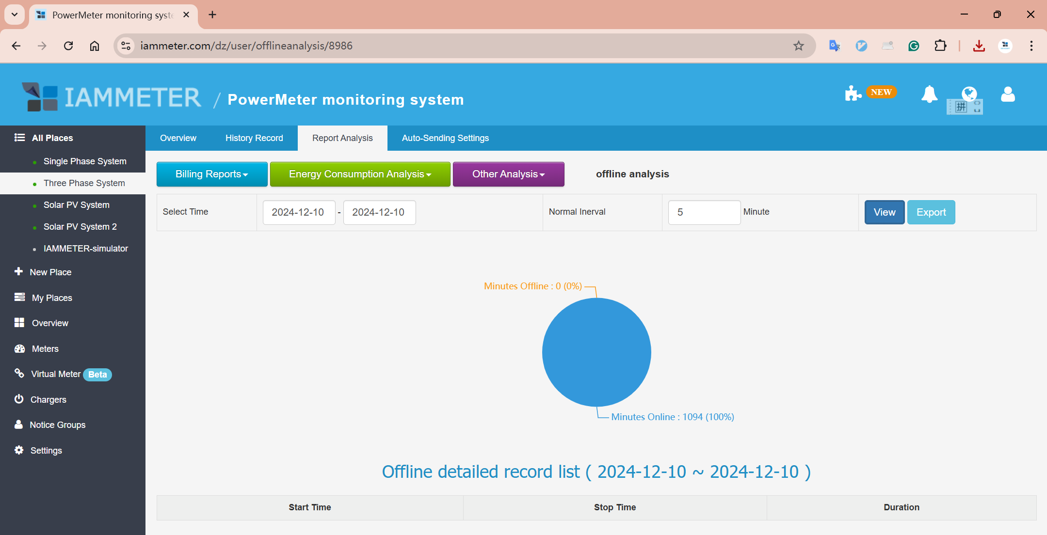Open the user account icon
Screen dimensions: 1047x535
point(1008,94)
